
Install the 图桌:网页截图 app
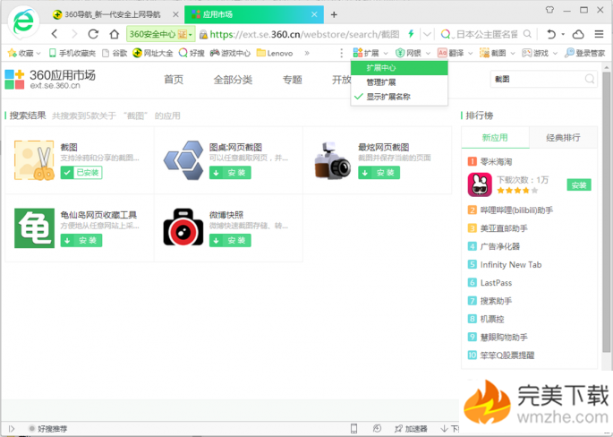(x=230, y=173)
